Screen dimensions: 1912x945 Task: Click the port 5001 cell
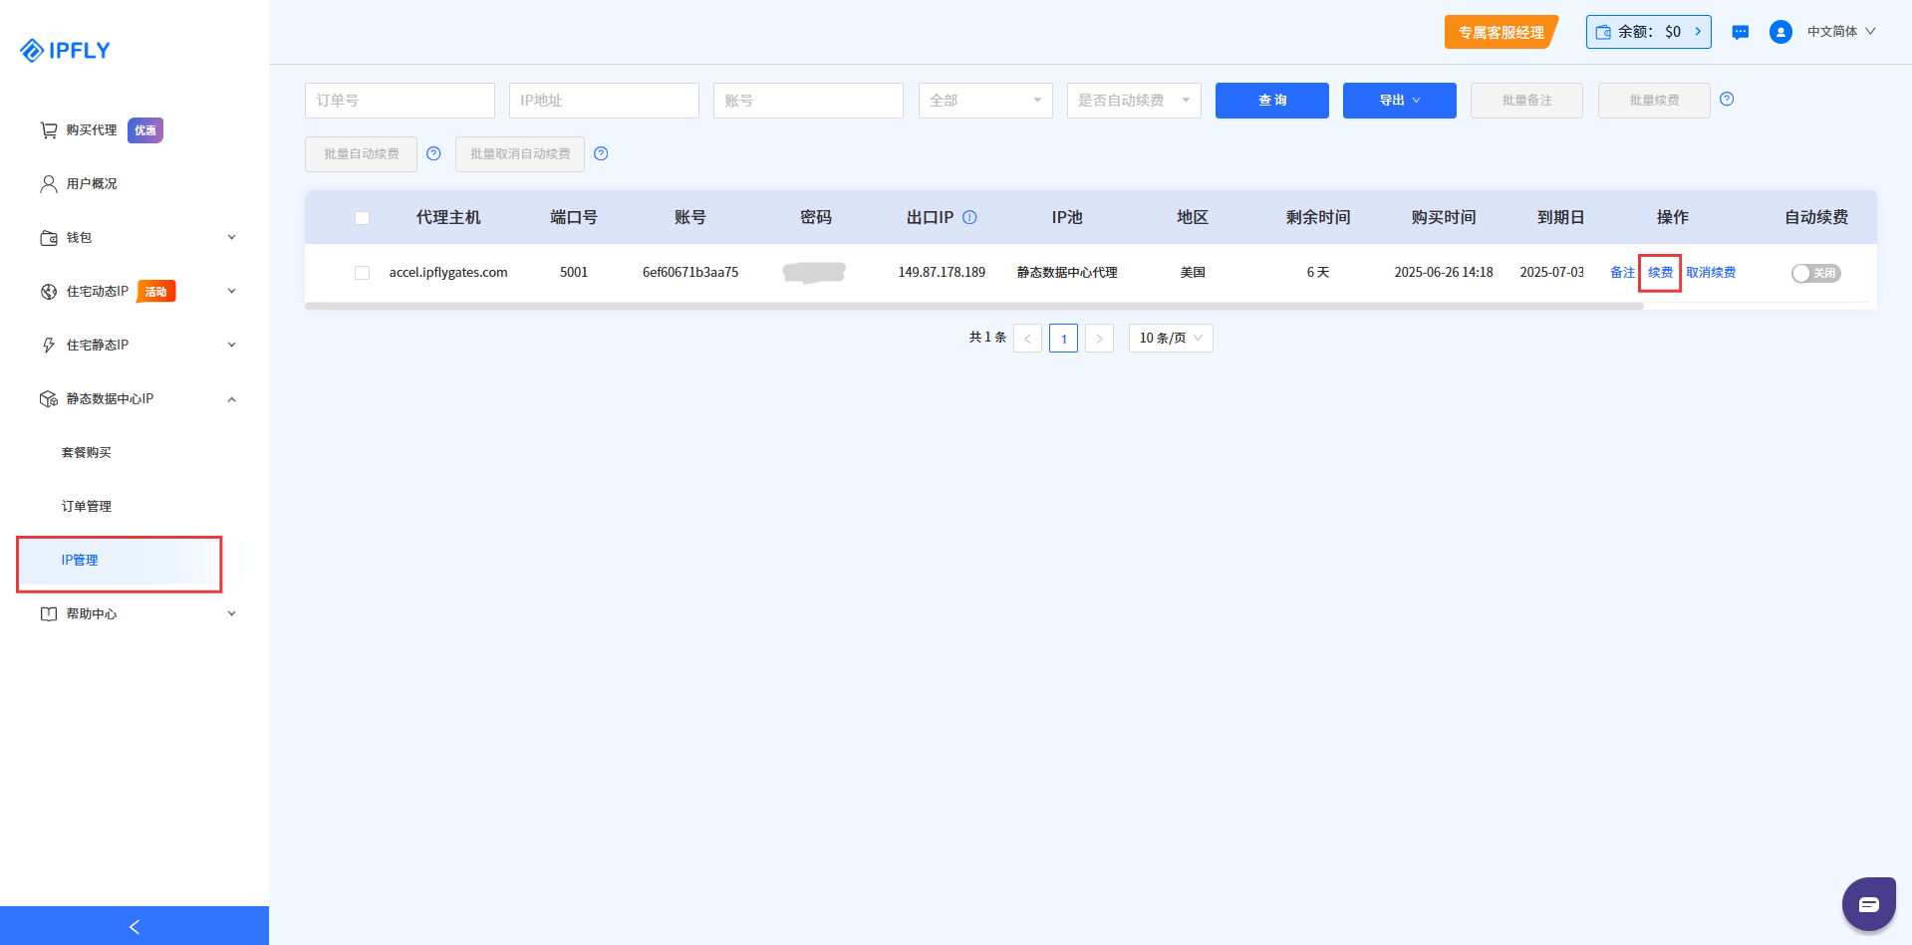pos(574,273)
